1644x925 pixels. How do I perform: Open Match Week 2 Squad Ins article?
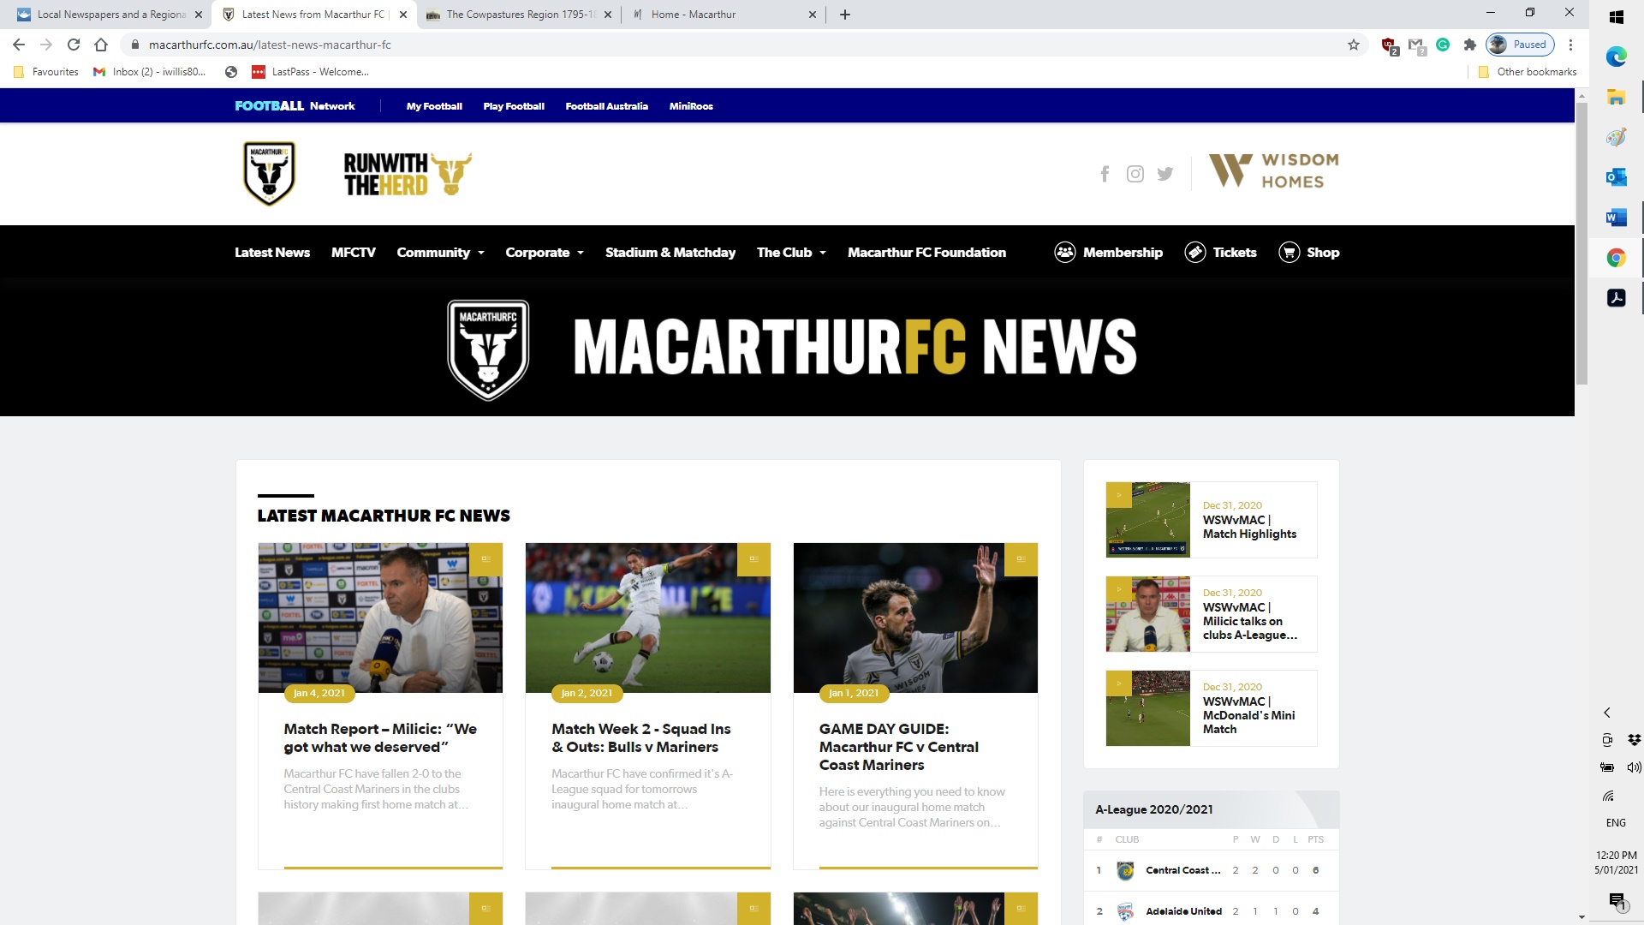click(640, 737)
